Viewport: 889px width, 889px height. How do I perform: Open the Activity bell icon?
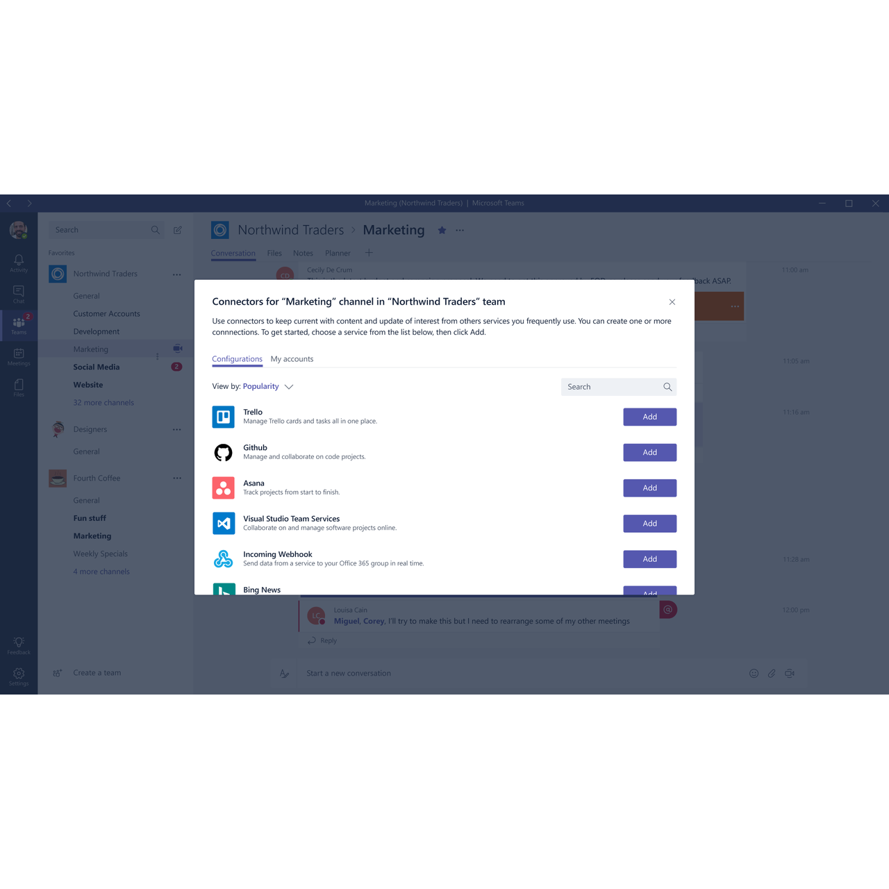click(x=19, y=261)
